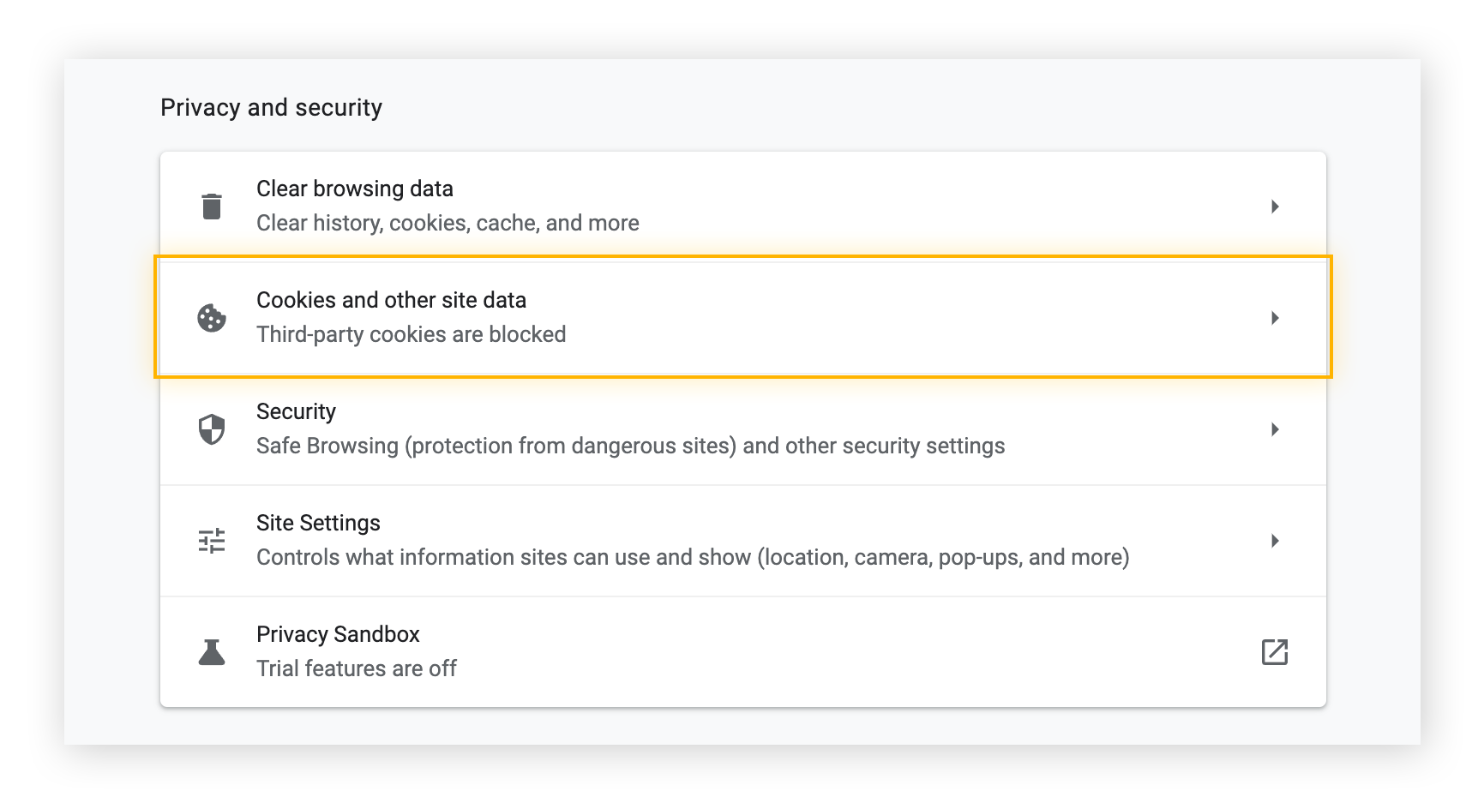Click the arrow icon on Site Settings row

1275,541
